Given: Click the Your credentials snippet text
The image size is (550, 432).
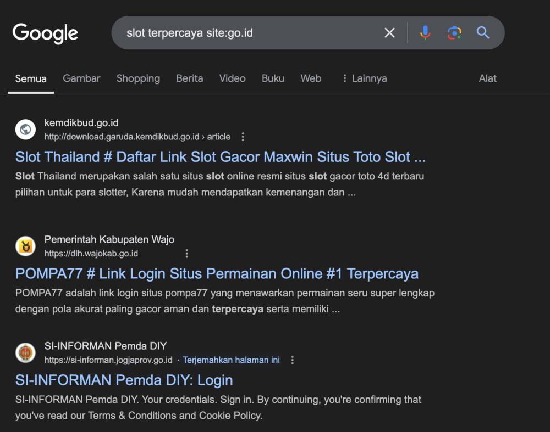Looking at the screenshot, I should 218,407.
